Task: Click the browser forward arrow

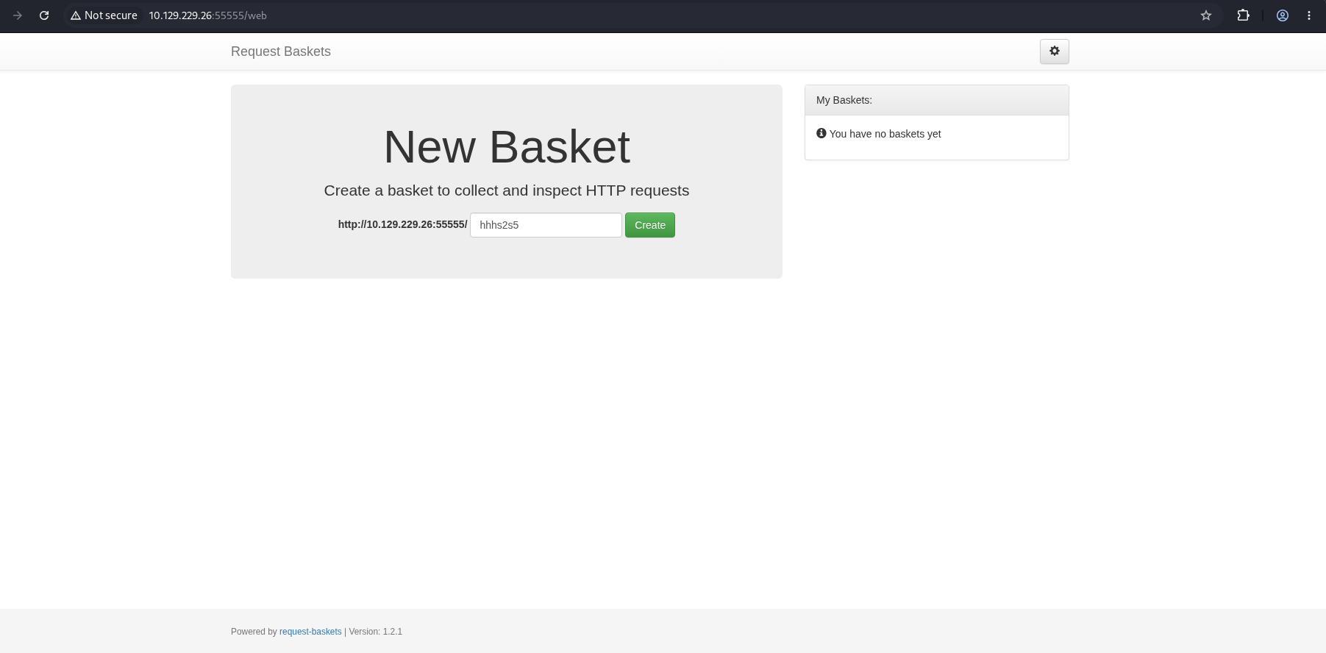Action: pyautogui.click(x=18, y=15)
